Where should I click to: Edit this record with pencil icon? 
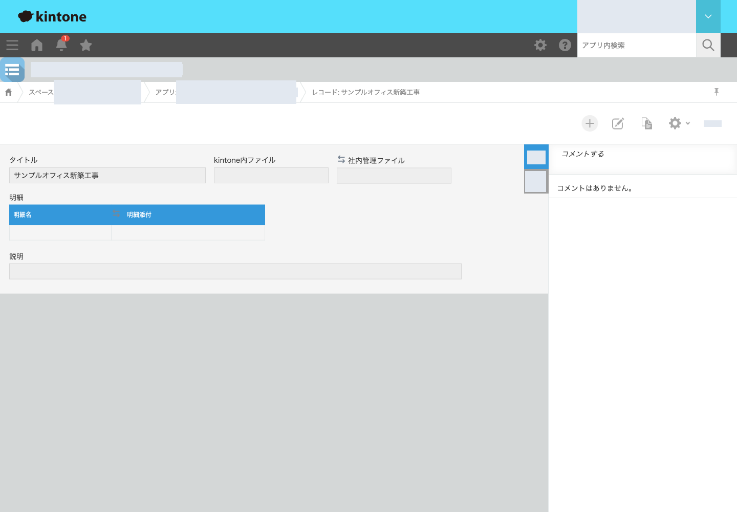[618, 123]
